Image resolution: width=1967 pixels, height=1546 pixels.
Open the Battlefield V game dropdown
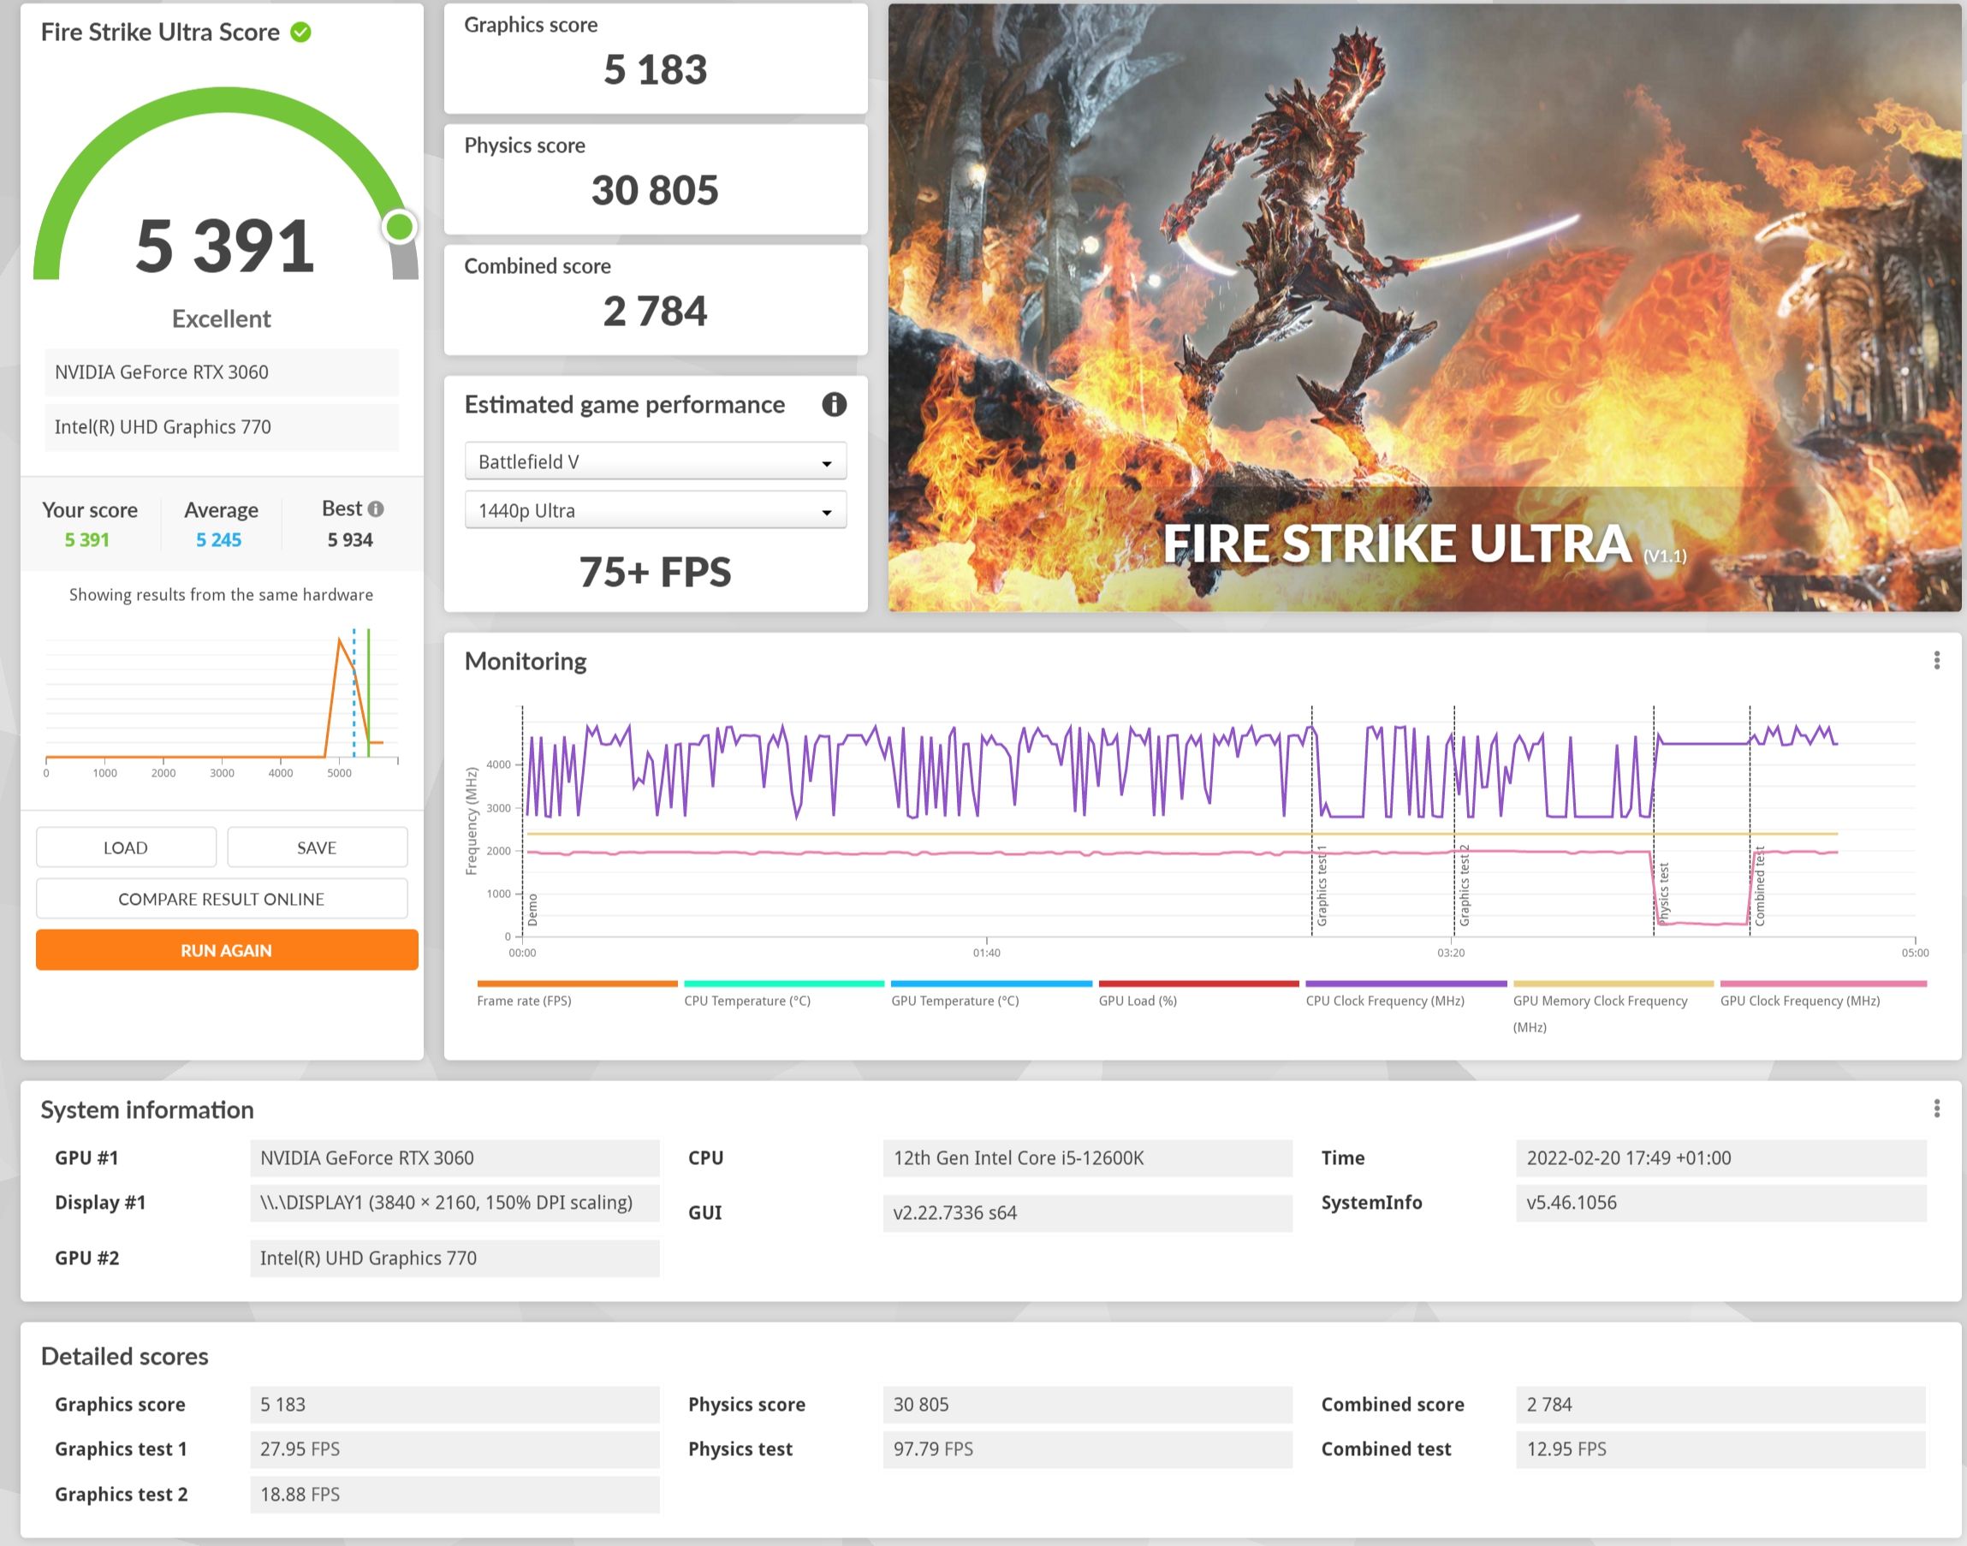pos(656,461)
